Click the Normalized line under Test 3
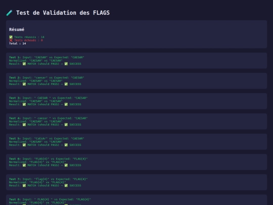 [36, 101]
